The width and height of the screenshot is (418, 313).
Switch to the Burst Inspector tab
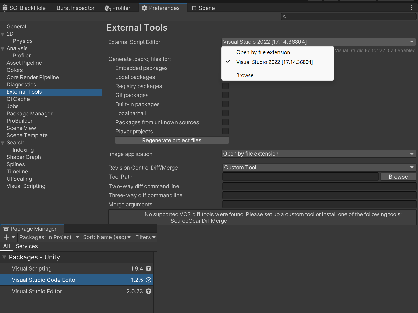pos(76,8)
